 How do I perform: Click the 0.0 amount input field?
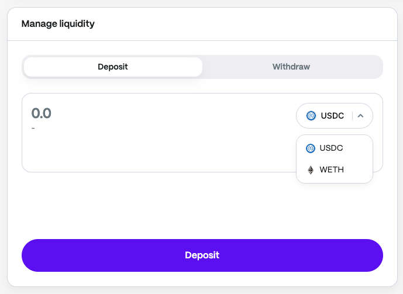pyautogui.click(x=42, y=113)
